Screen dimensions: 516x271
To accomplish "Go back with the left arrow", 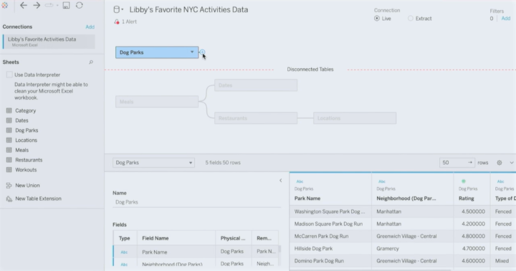I will (24, 5).
